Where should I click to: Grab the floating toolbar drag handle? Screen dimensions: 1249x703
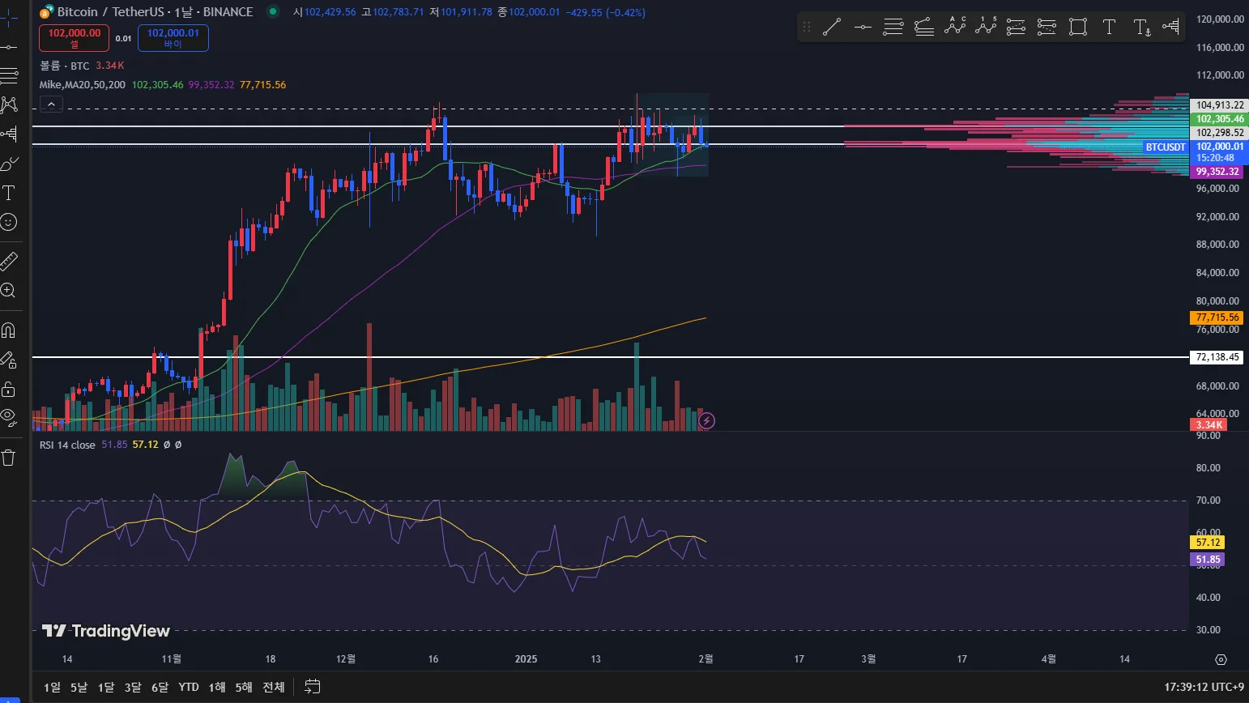[807, 28]
